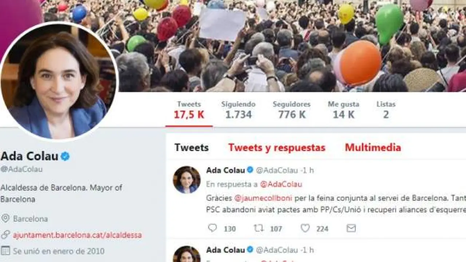The width and height of the screenshot is (466, 262).
Task: View the Seguidores 776 K list
Action: (292, 110)
